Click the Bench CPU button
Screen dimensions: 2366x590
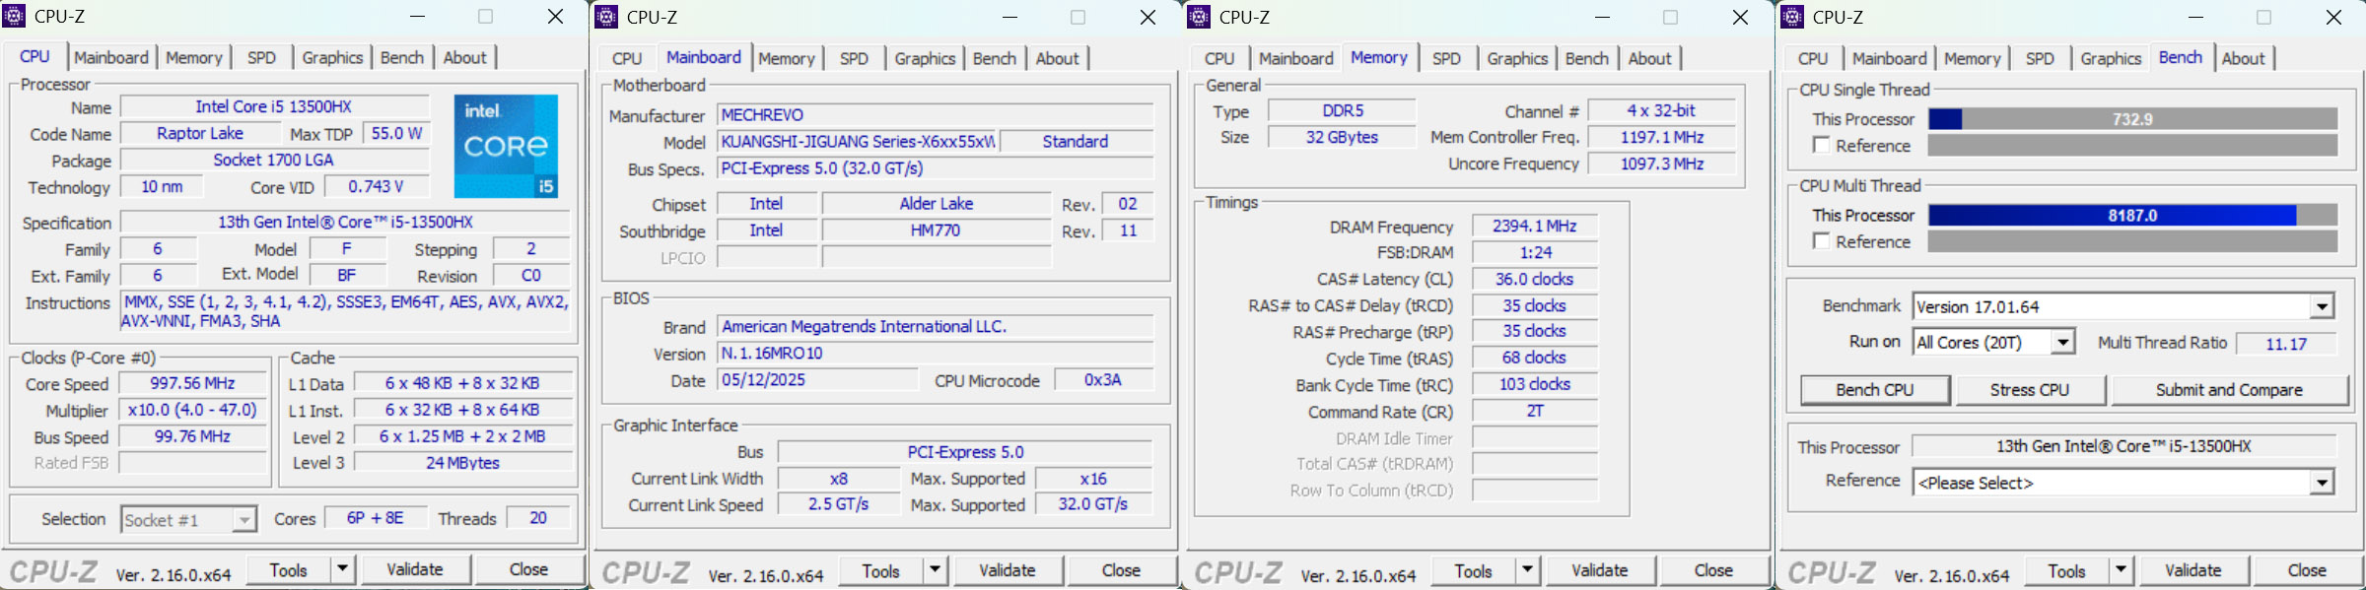pyautogui.click(x=1875, y=390)
